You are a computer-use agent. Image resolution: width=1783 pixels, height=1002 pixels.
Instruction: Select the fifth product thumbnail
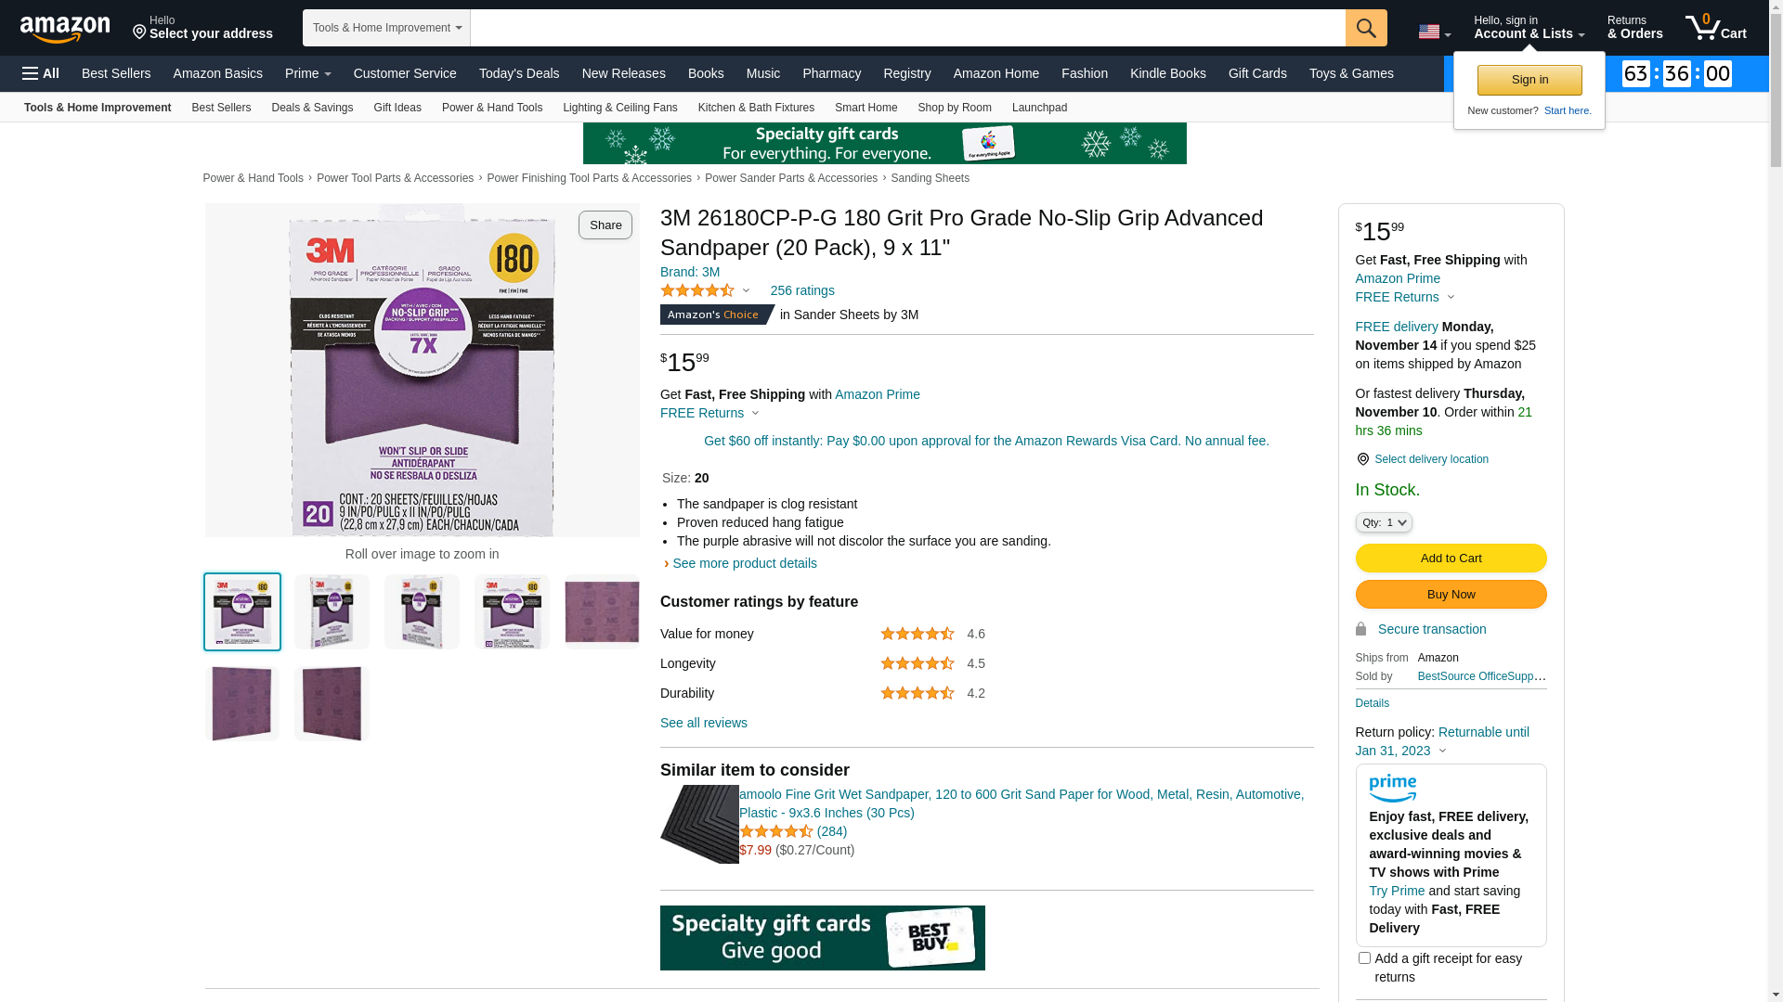point(602,611)
